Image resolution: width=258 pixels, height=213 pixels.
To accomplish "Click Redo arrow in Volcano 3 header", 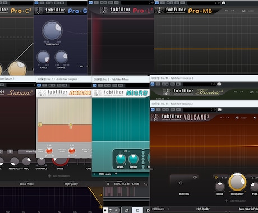I will click(x=228, y=118).
